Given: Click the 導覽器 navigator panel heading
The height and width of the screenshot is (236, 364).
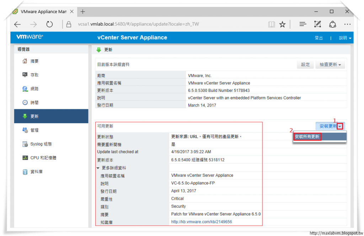Looking at the screenshot, I should [24, 49].
